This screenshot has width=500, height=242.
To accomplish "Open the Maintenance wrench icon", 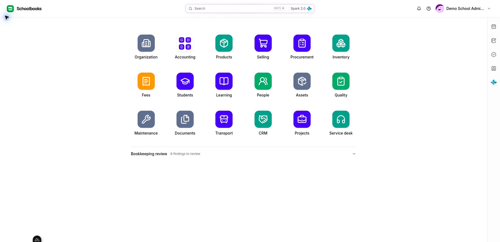I will click(x=146, y=119).
